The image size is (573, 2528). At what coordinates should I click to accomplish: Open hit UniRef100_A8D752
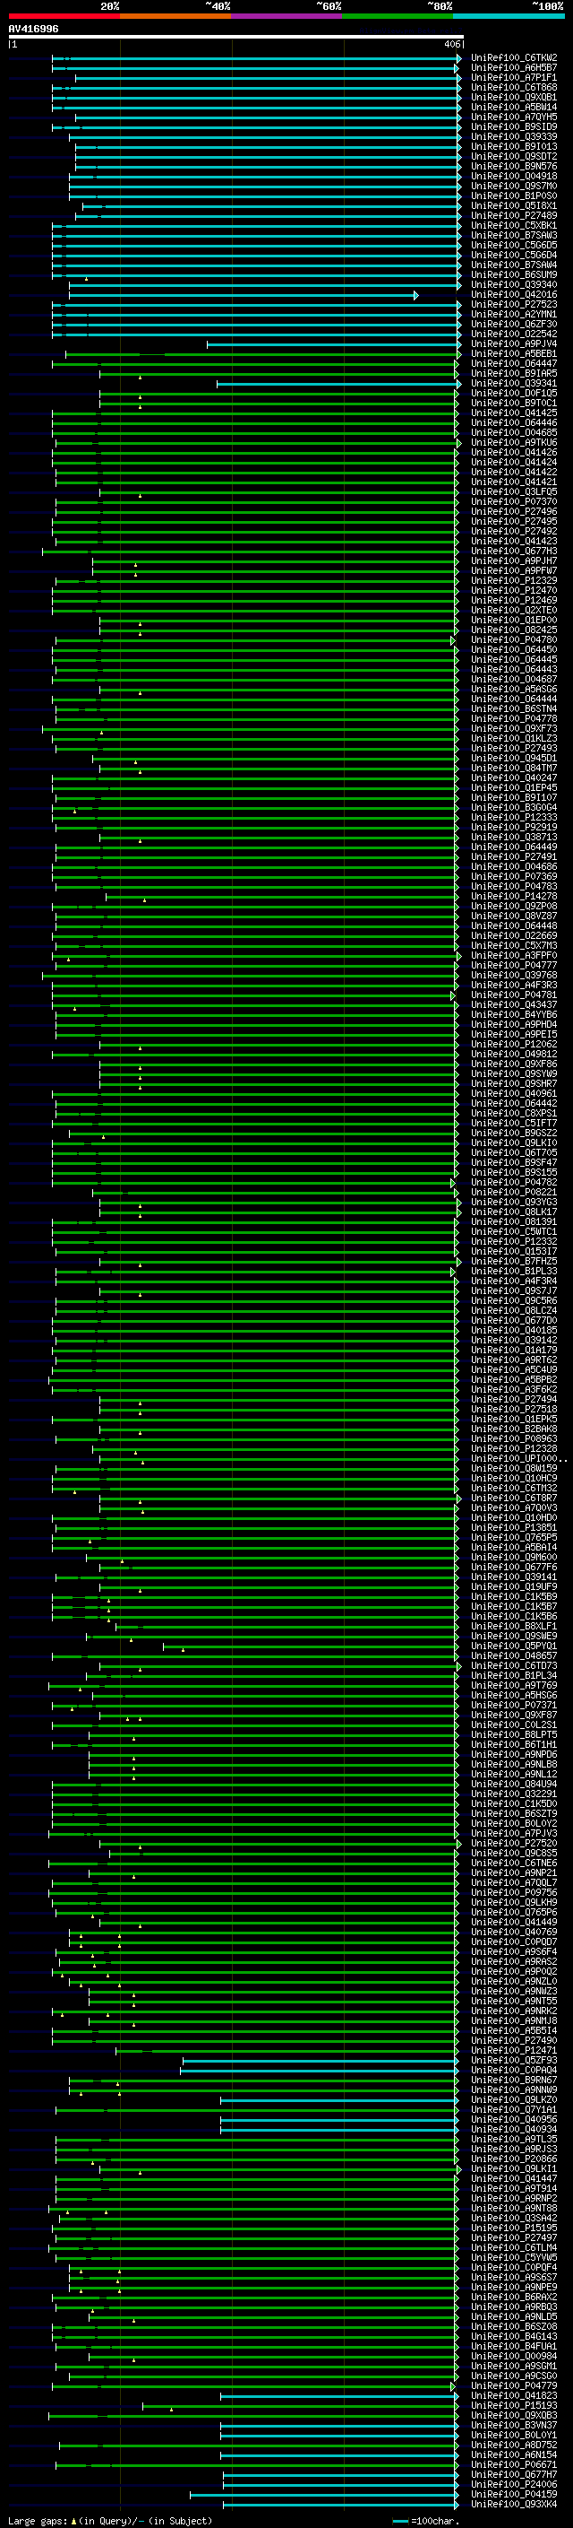coord(514,2445)
